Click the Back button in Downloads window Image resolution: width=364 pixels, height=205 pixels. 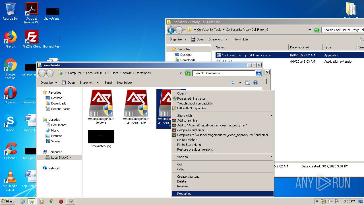(x=42, y=73)
